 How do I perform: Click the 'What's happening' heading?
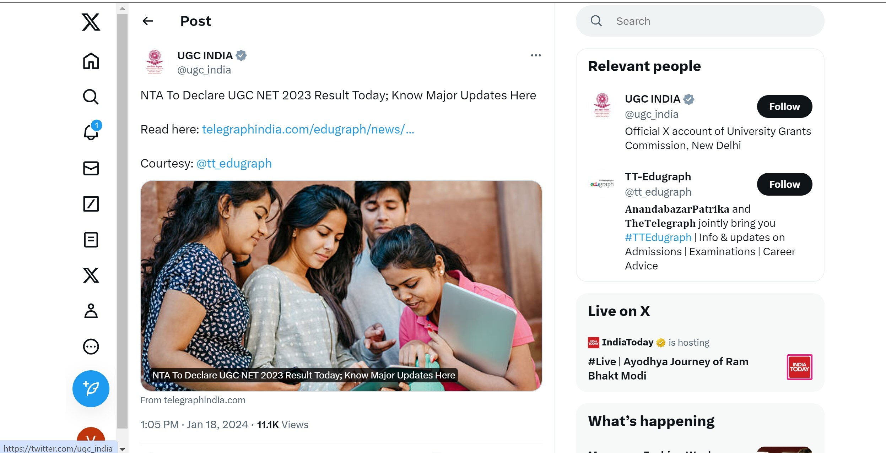pos(651,421)
